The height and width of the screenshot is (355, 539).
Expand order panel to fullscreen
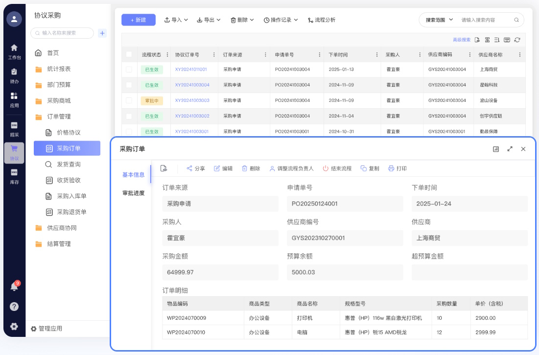point(510,149)
